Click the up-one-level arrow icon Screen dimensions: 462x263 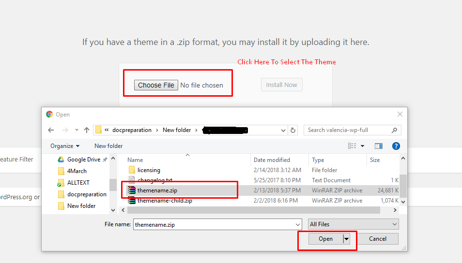(87, 130)
